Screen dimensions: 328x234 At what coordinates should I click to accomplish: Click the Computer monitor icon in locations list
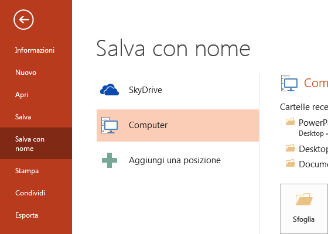[x=110, y=125]
